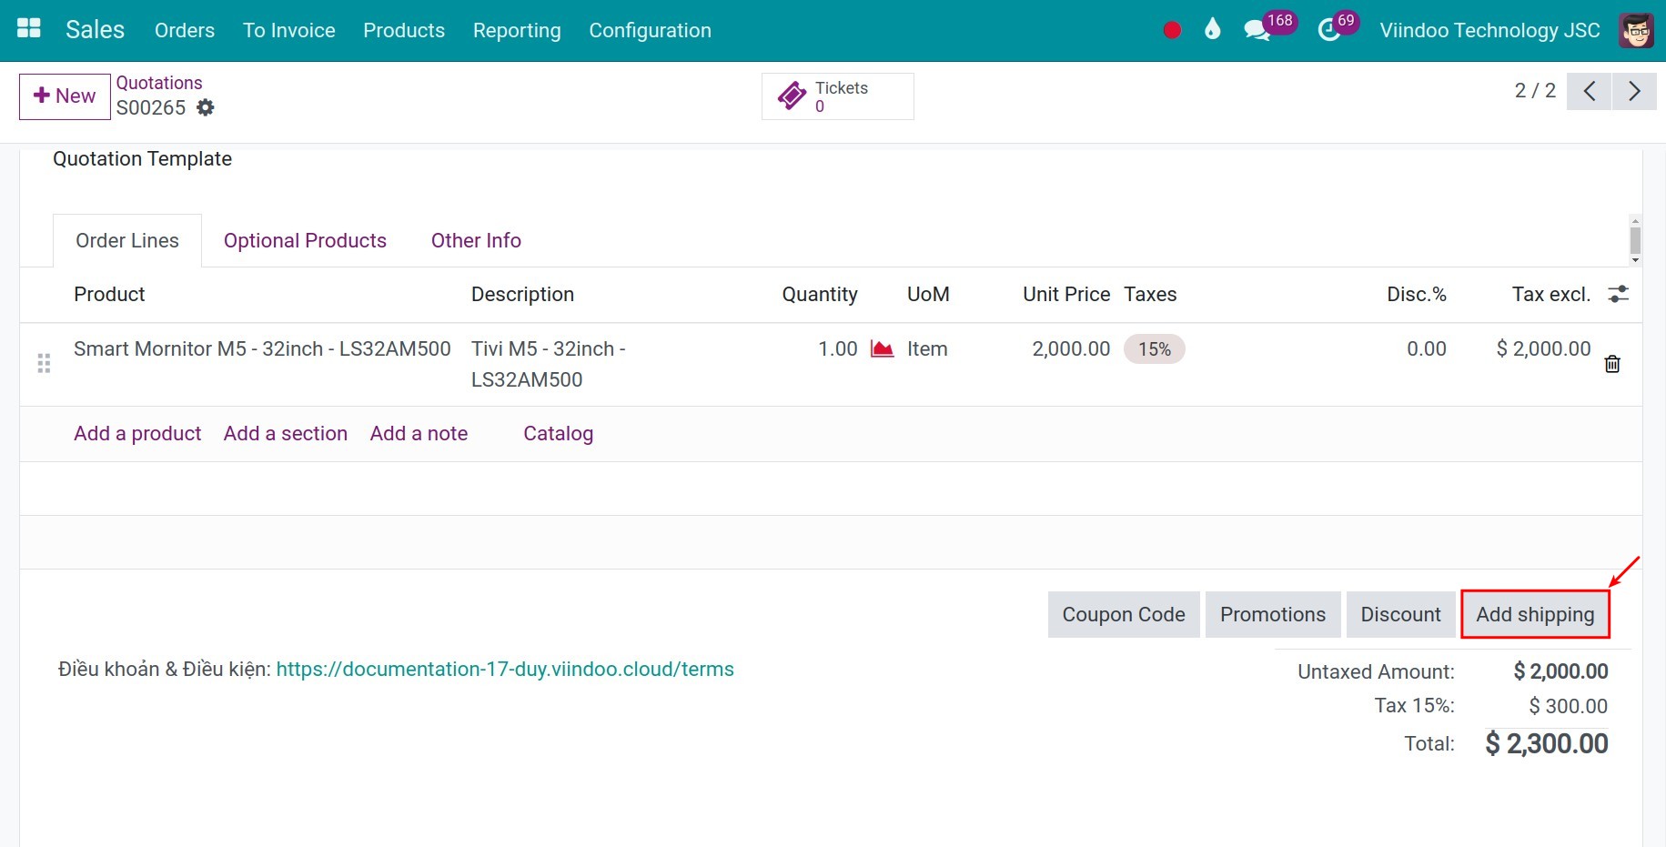Screen dimensions: 1666x847
Task: Click the Disc.% column header
Action: point(1417,294)
